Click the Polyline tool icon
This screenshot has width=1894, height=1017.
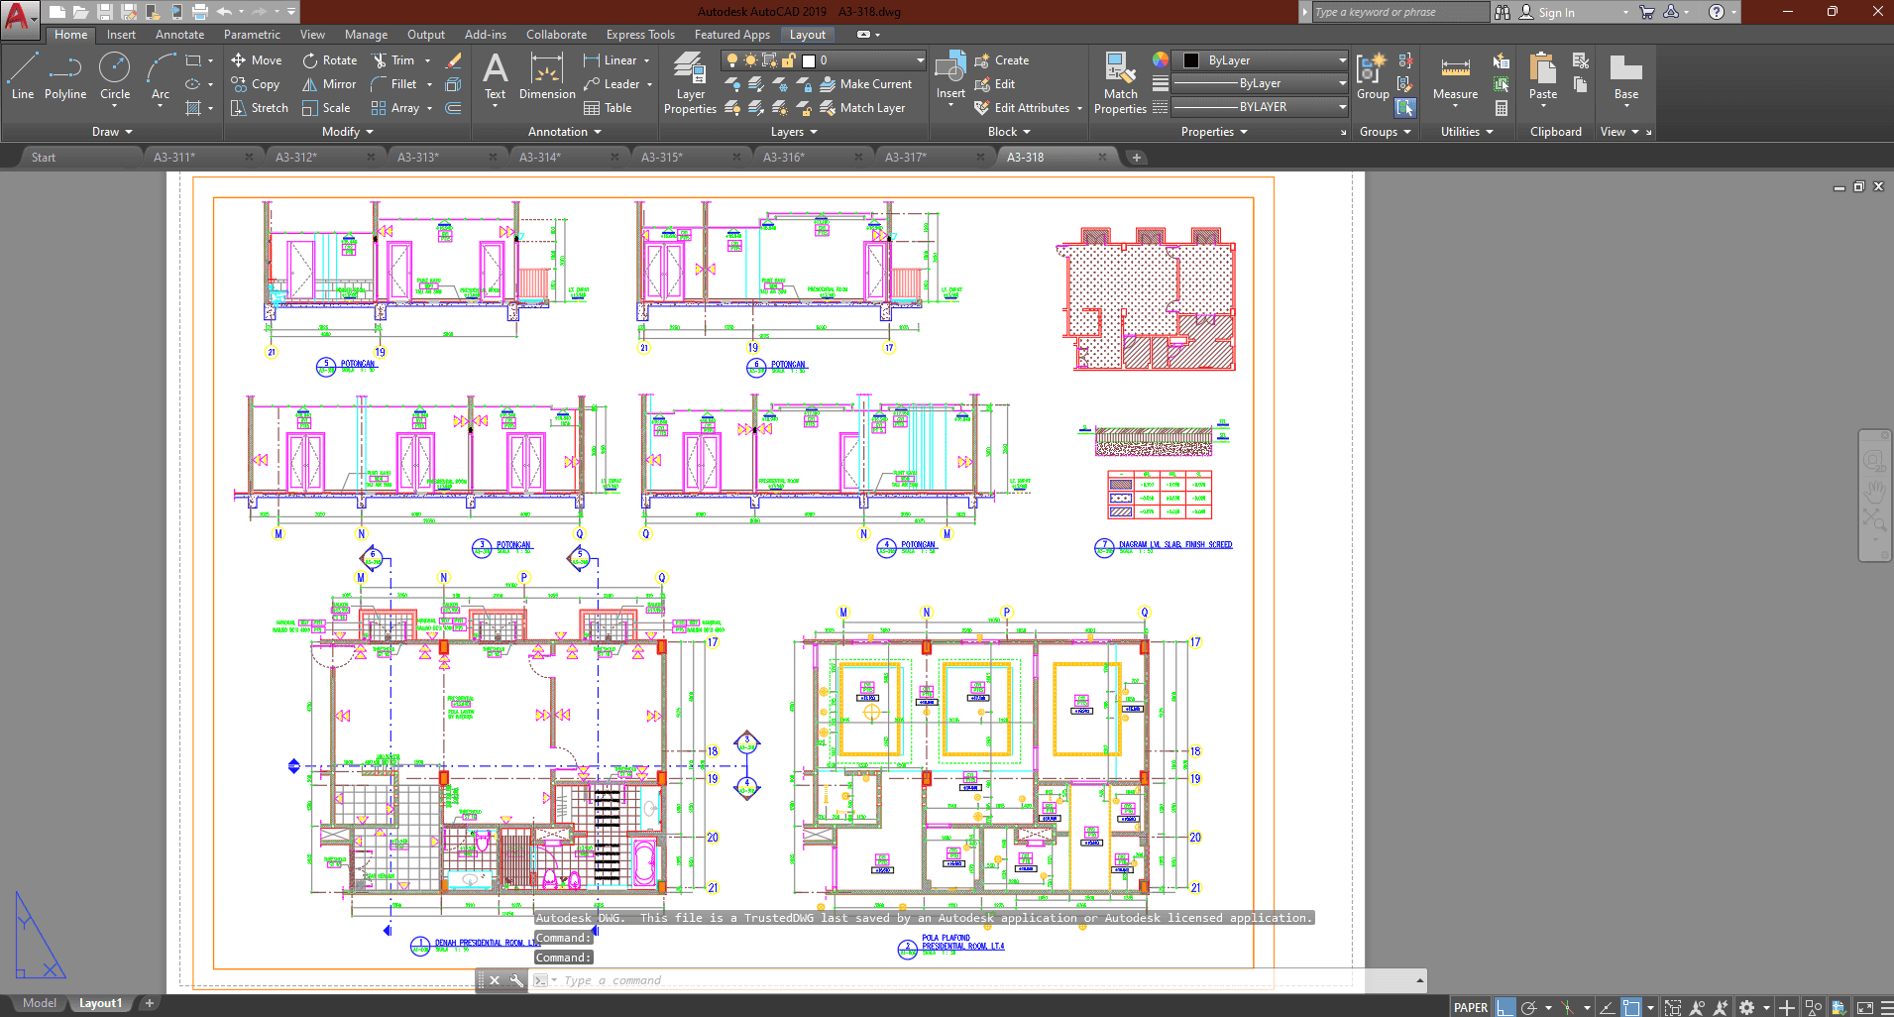[65, 76]
